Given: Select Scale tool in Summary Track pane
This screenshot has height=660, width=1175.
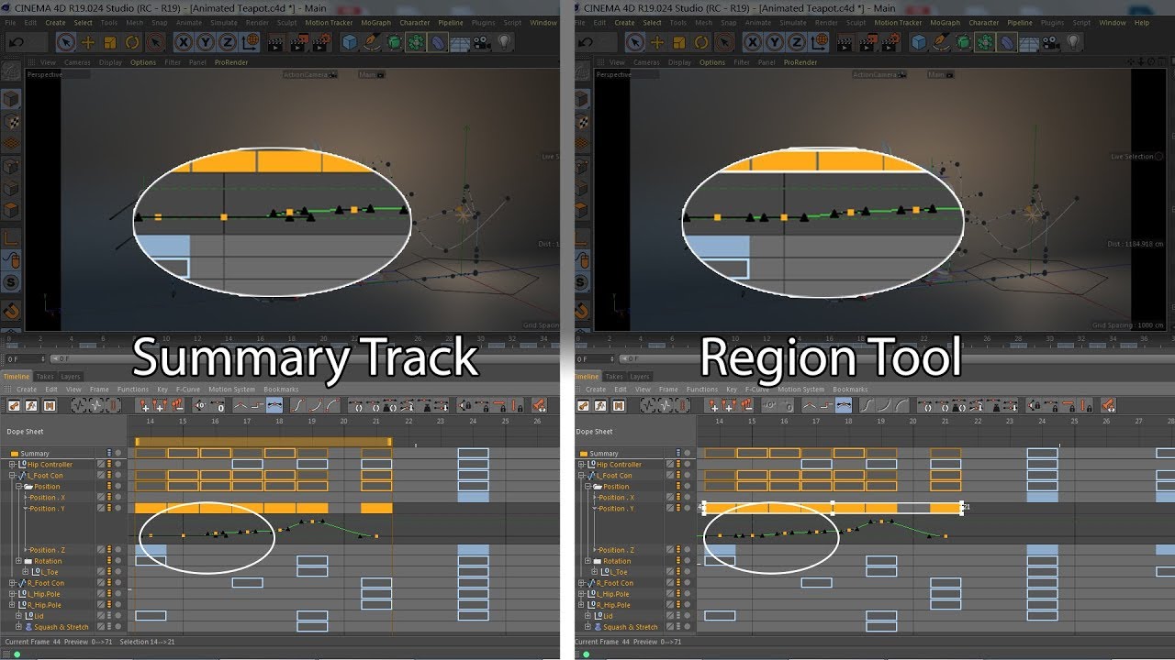Looking at the screenshot, I should (110, 41).
